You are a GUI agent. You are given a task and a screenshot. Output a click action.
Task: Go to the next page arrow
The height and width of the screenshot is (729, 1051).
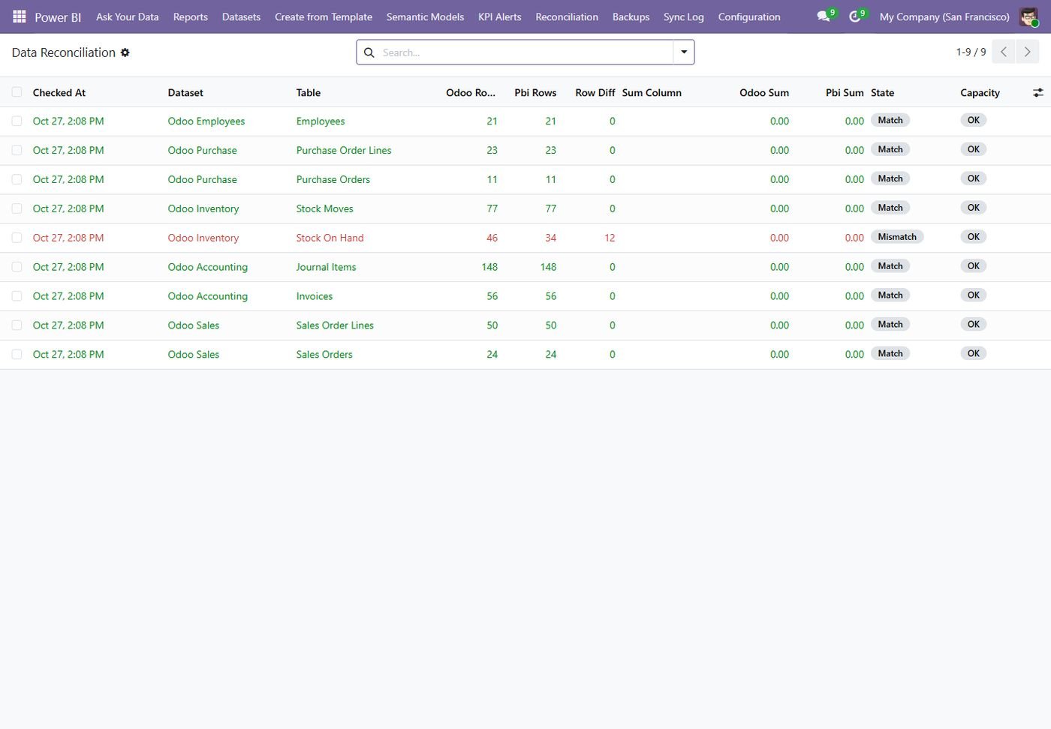point(1027,52)
